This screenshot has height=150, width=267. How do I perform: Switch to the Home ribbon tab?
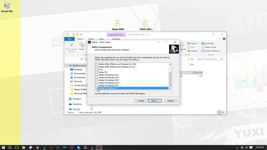click(x=80, y=39)
